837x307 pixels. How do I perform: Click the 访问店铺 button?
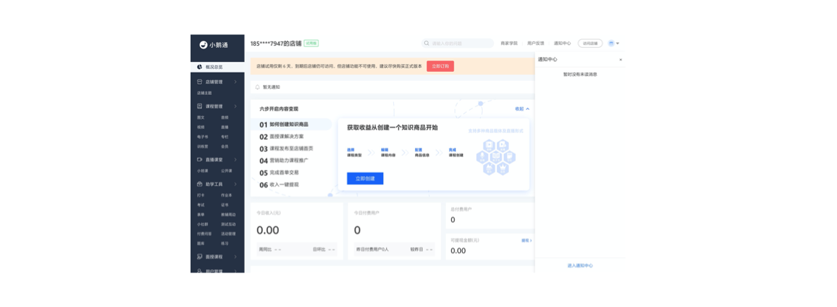coord(591,43)
